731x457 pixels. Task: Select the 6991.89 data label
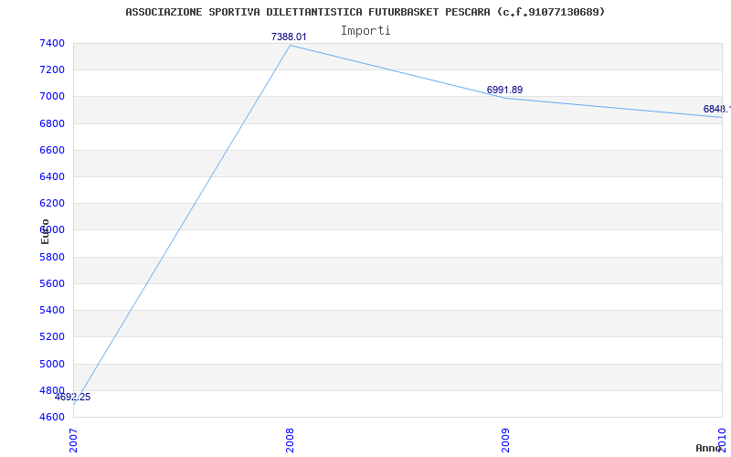pos(504,90)
